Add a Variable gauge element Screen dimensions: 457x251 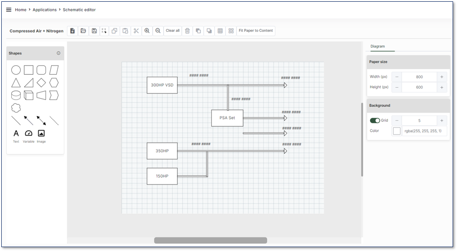[28, 136]
